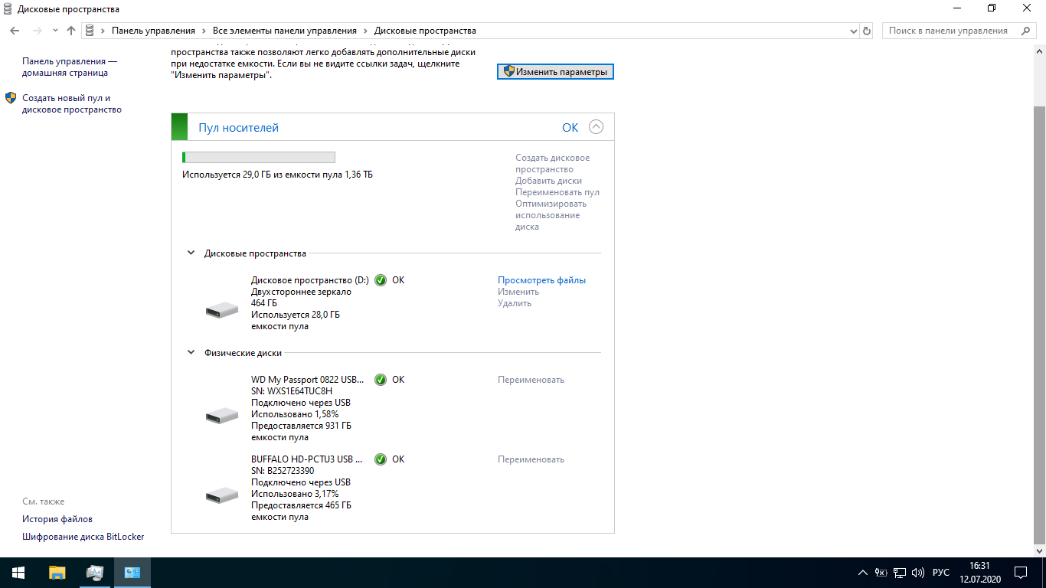Click the Disk Space (D:) drive icon
The image size is (1046, 588).
222,310
